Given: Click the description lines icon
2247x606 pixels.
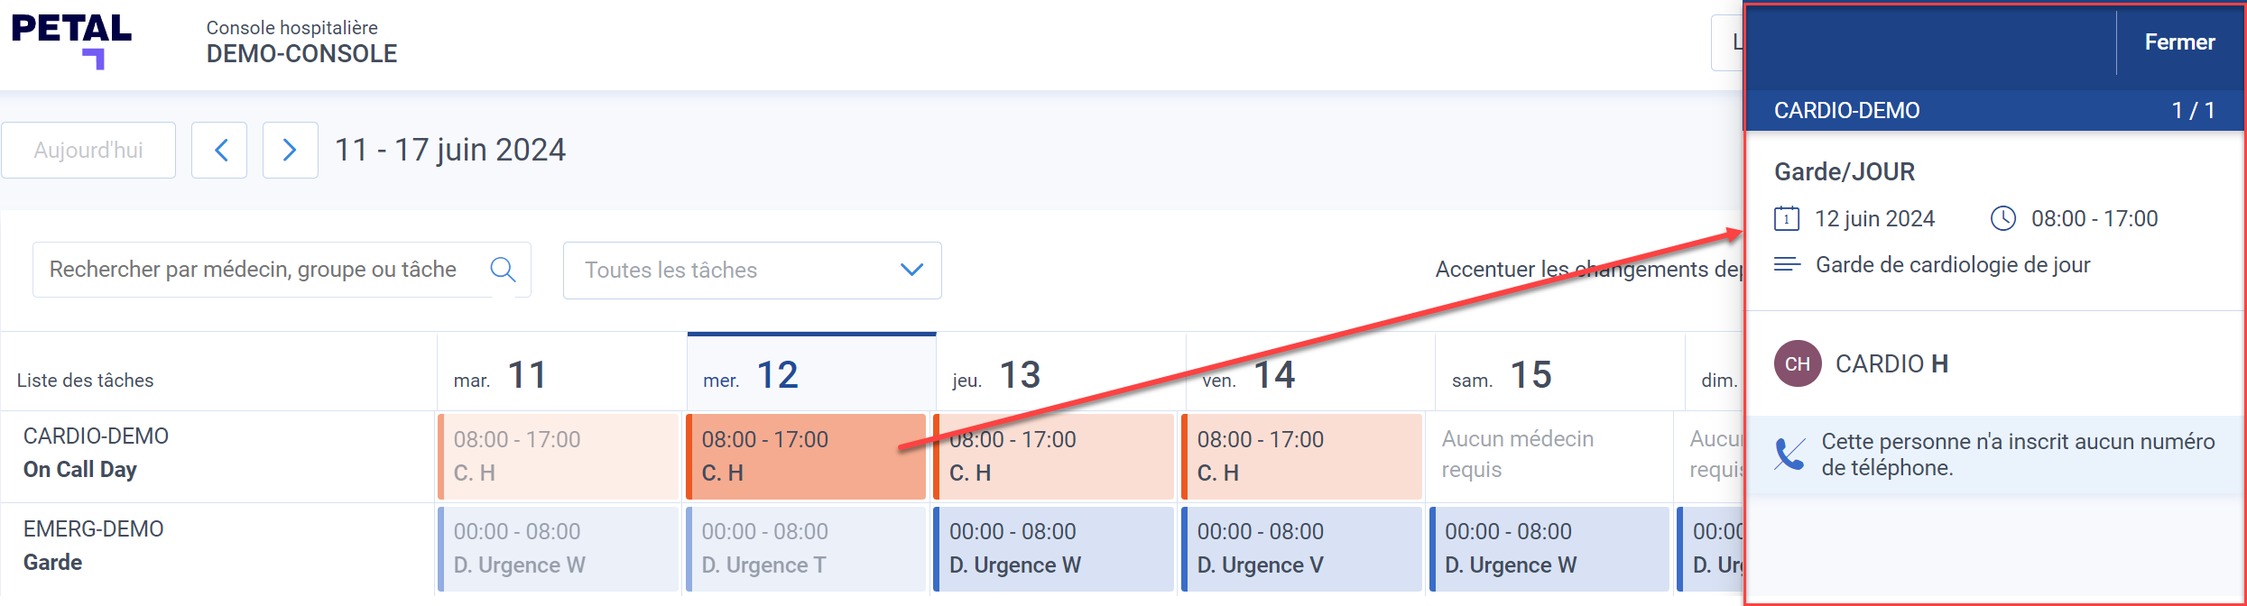Looking at the screenshot, I should point(1787,264).
